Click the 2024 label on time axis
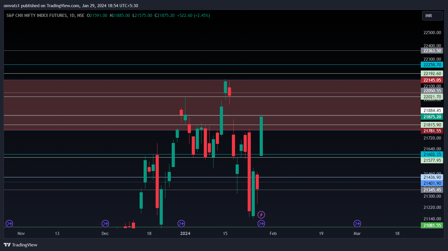This screenshot has width=448, height=251. click(185, 234)
